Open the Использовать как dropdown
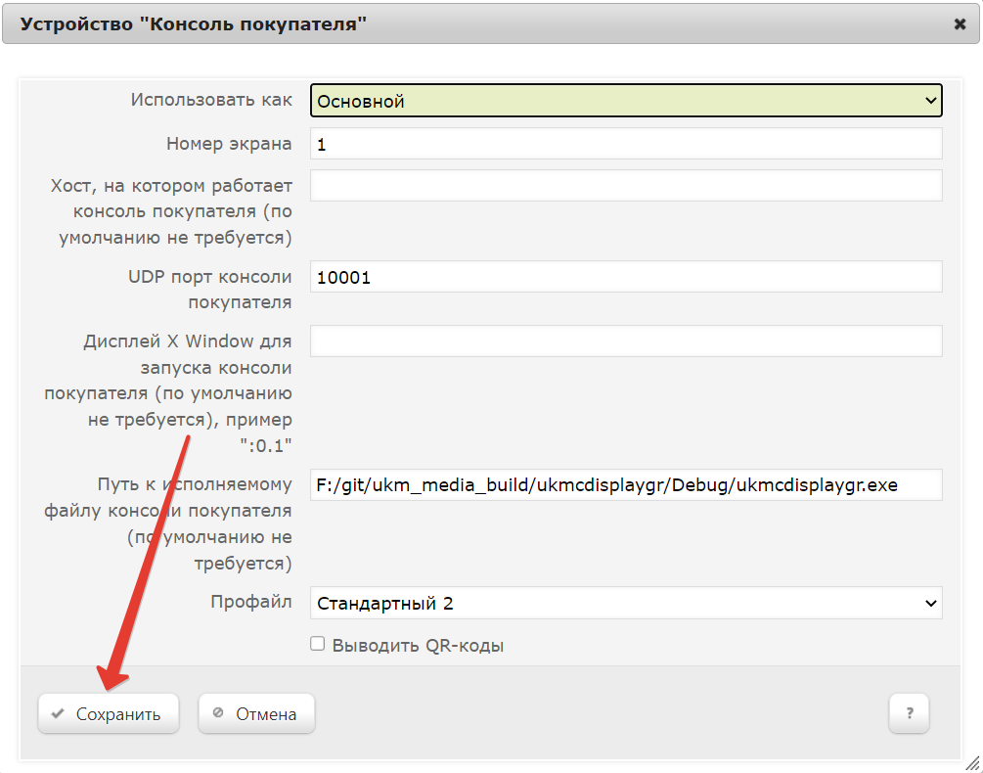 [x=626, y=101]
